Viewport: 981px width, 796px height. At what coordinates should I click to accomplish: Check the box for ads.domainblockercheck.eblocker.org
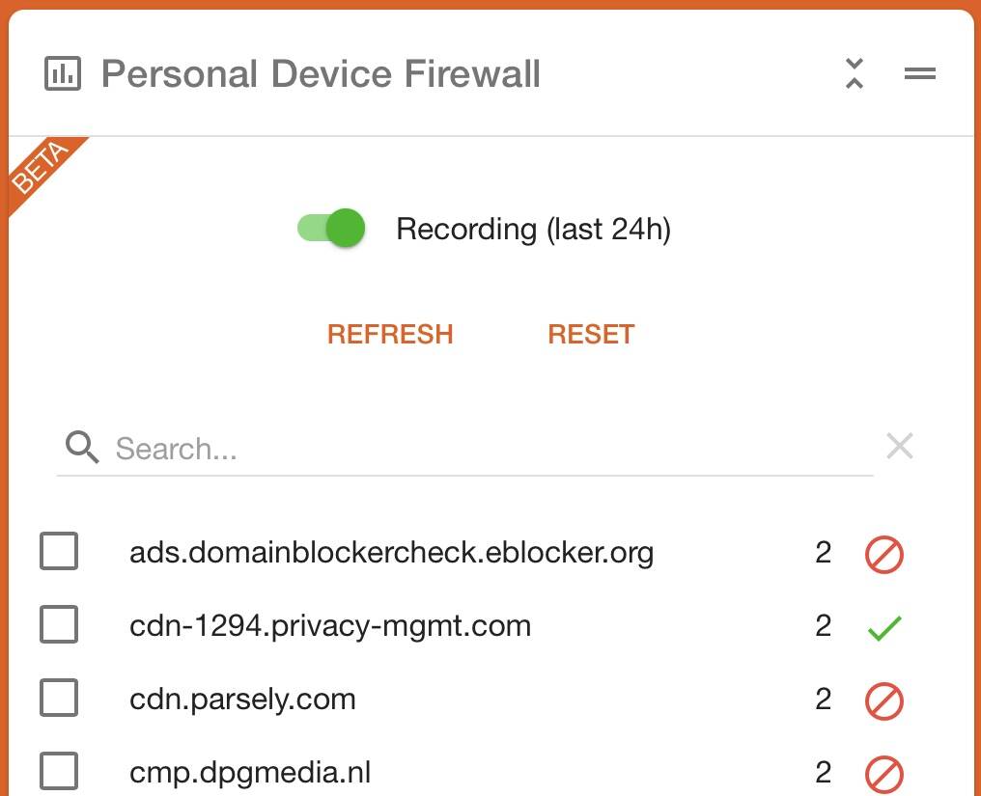tap(59, 551)
